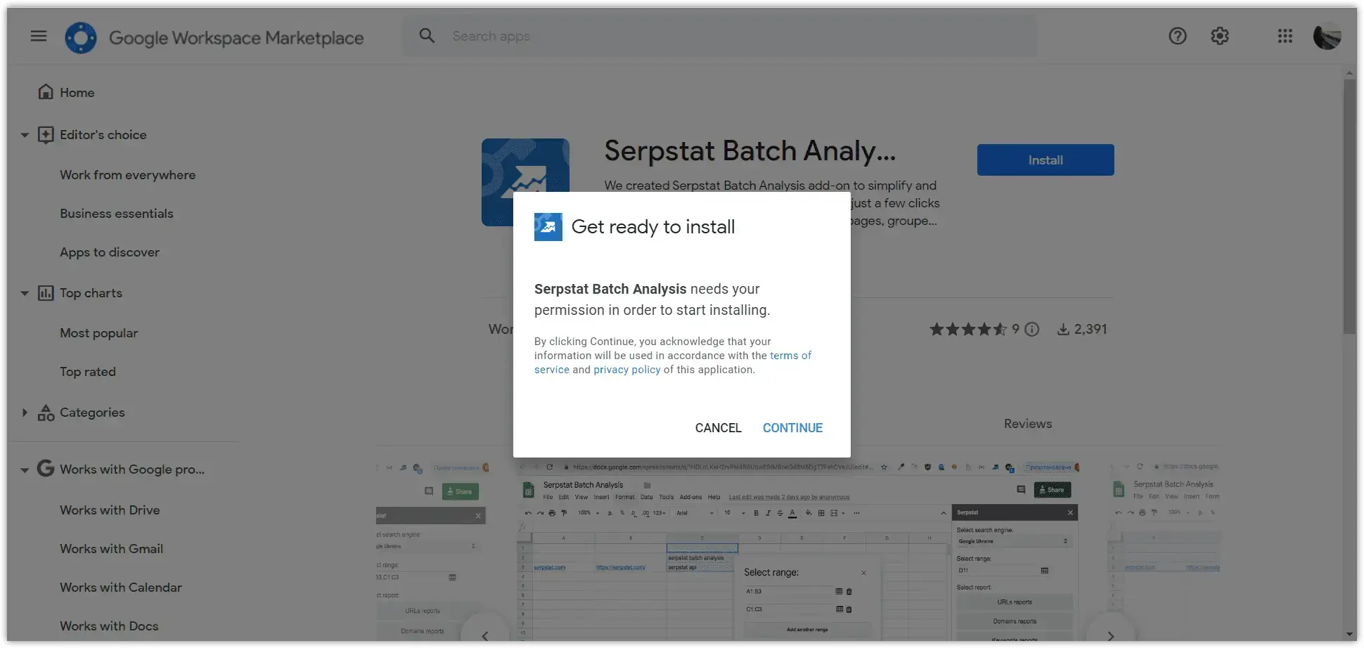Open Top rated list

[x=88, y=372]
